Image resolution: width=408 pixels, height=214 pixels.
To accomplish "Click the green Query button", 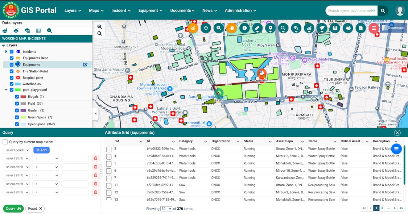I will (13, 209).
